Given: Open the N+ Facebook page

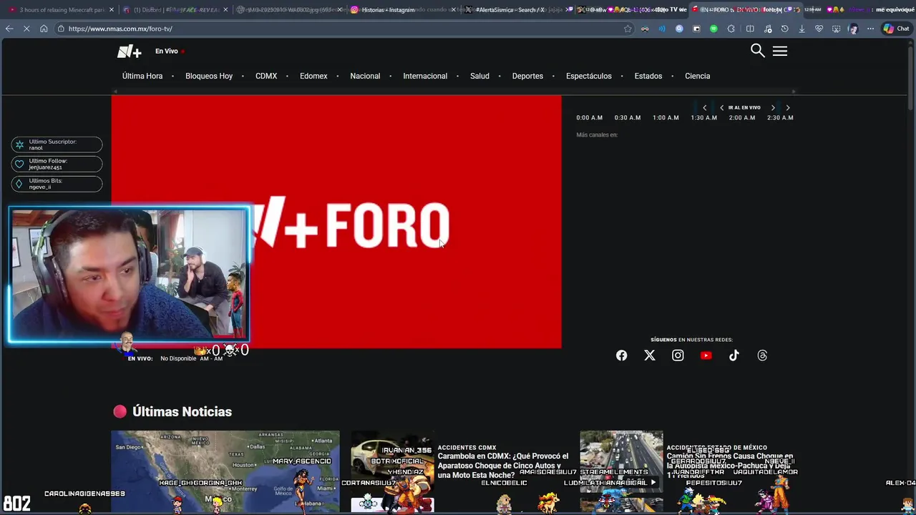Looking at the screenshot, I should click(621, 355).
